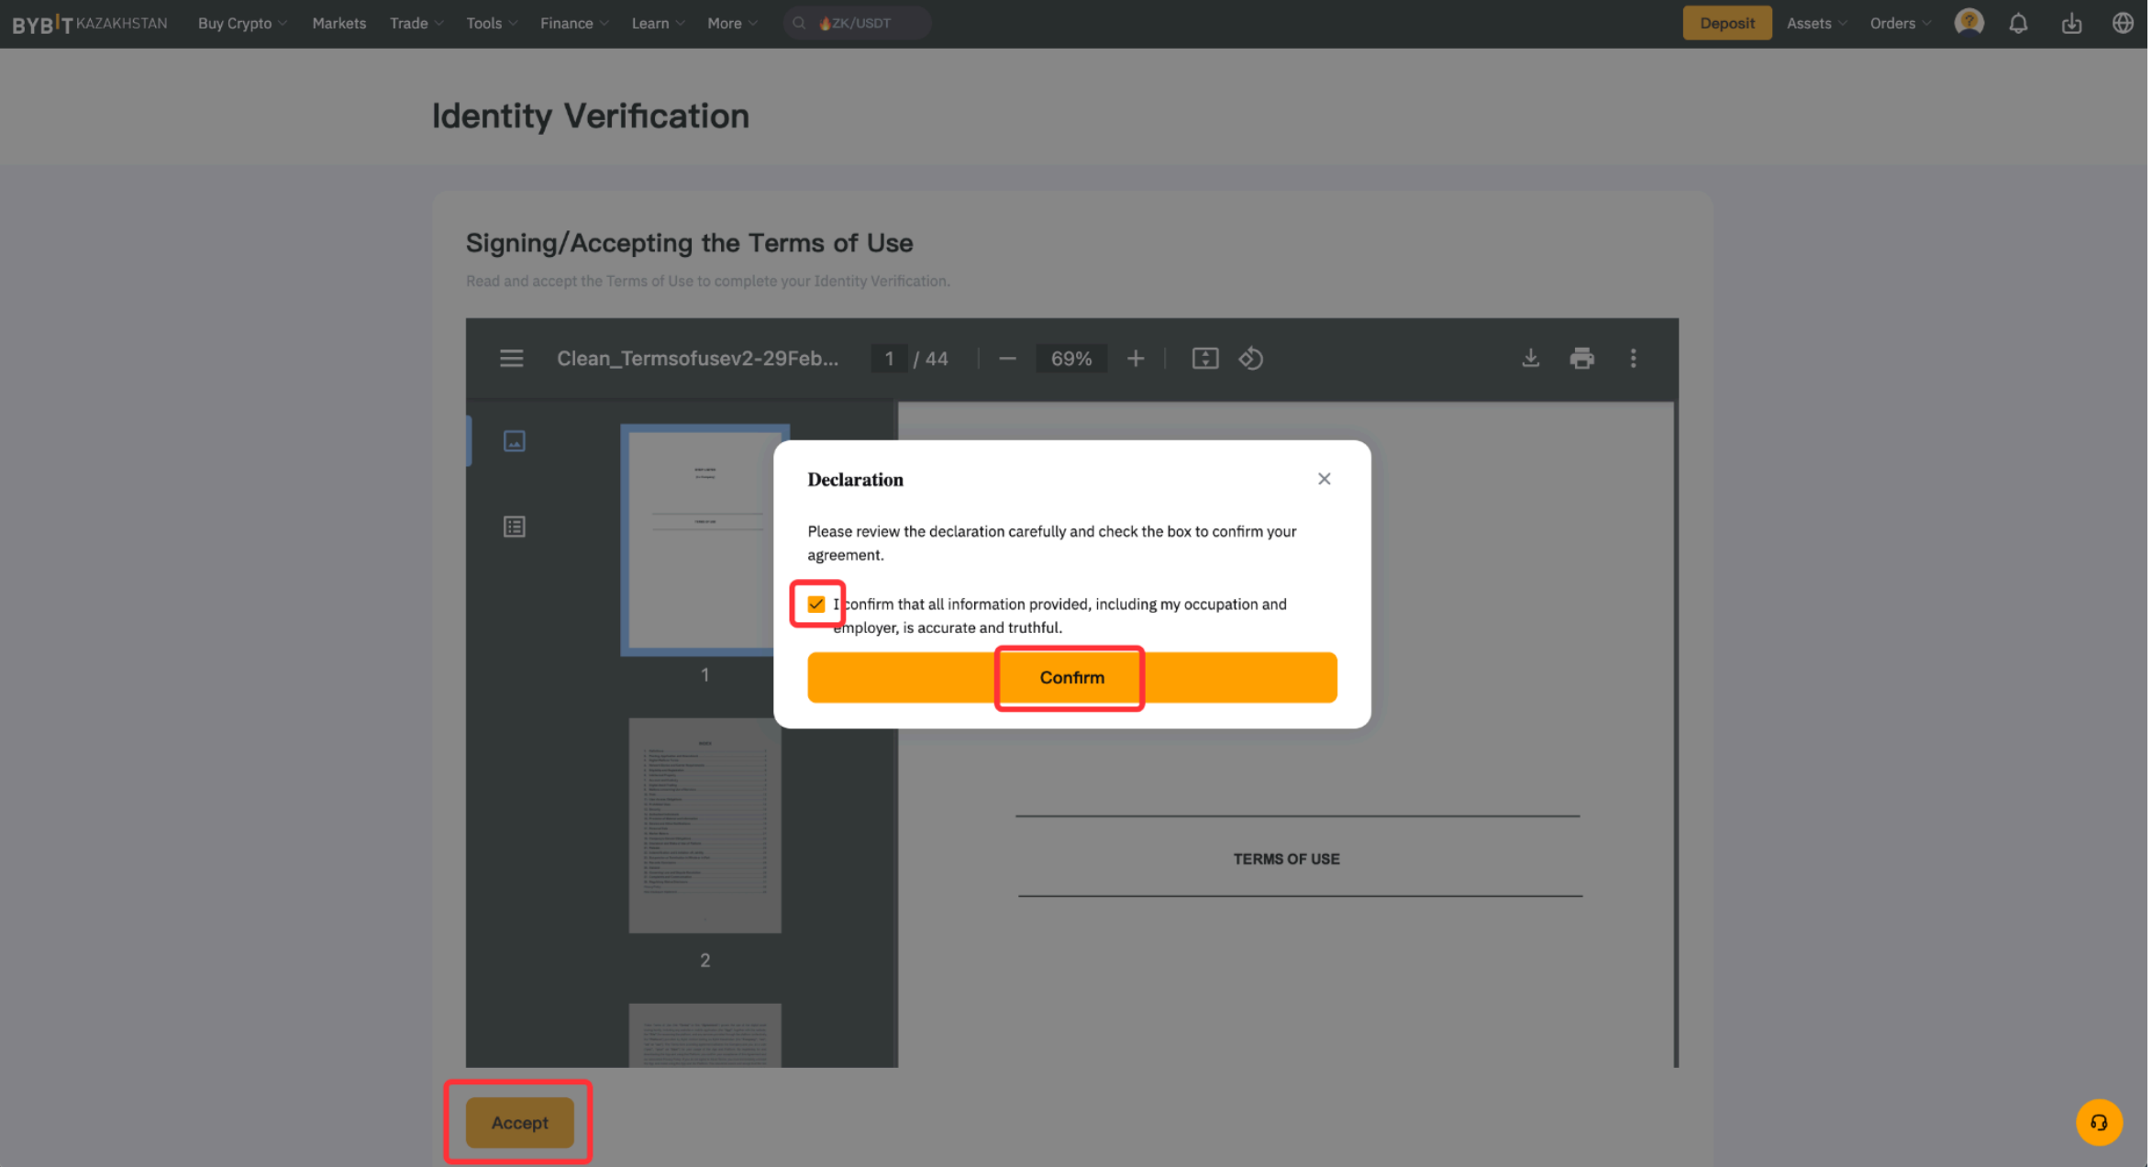The width and height of the screenshot is (2152, 1167).
Task: Click the fit to page icon
Action: 1204,359
